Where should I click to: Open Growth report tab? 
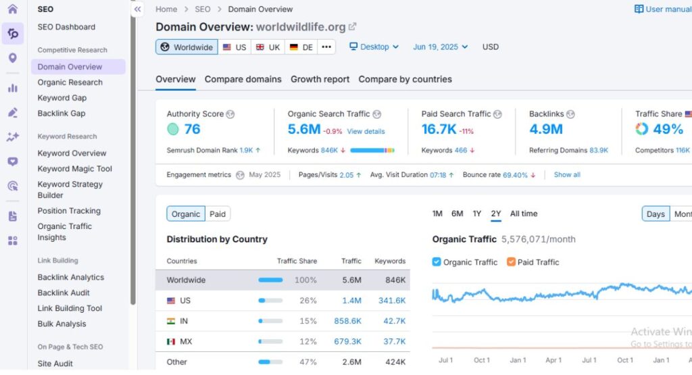tap(320, 80)
